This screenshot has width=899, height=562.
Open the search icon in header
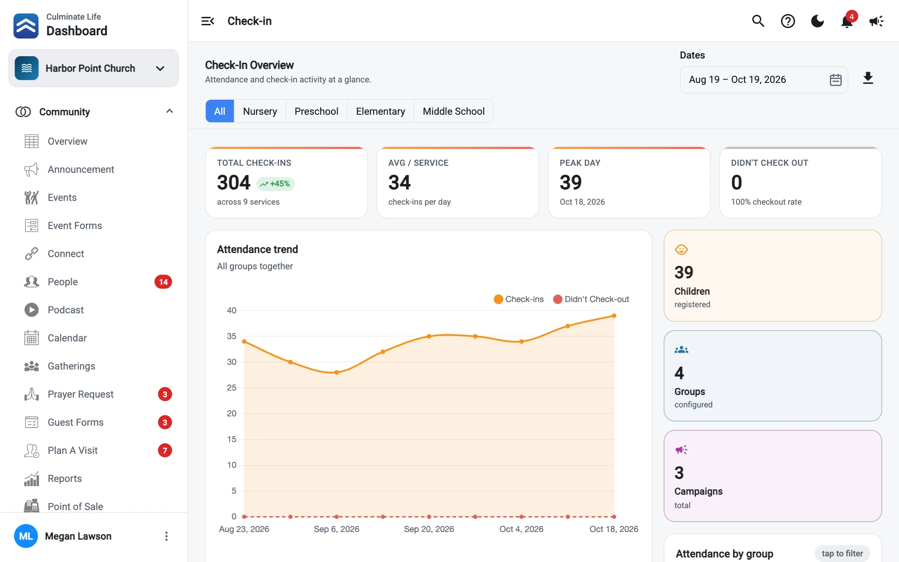[758, 21]
